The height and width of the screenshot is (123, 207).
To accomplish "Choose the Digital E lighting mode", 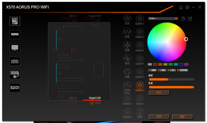I will pos(140,46).
